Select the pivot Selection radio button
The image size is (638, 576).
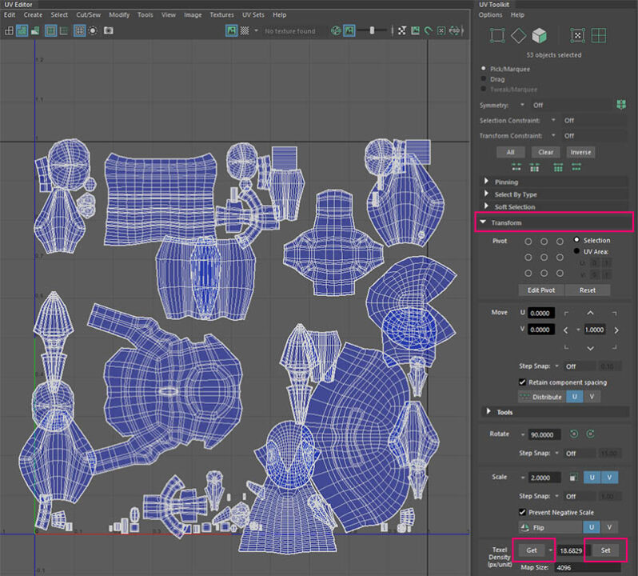pyautogui.click(x=576, y=240)
